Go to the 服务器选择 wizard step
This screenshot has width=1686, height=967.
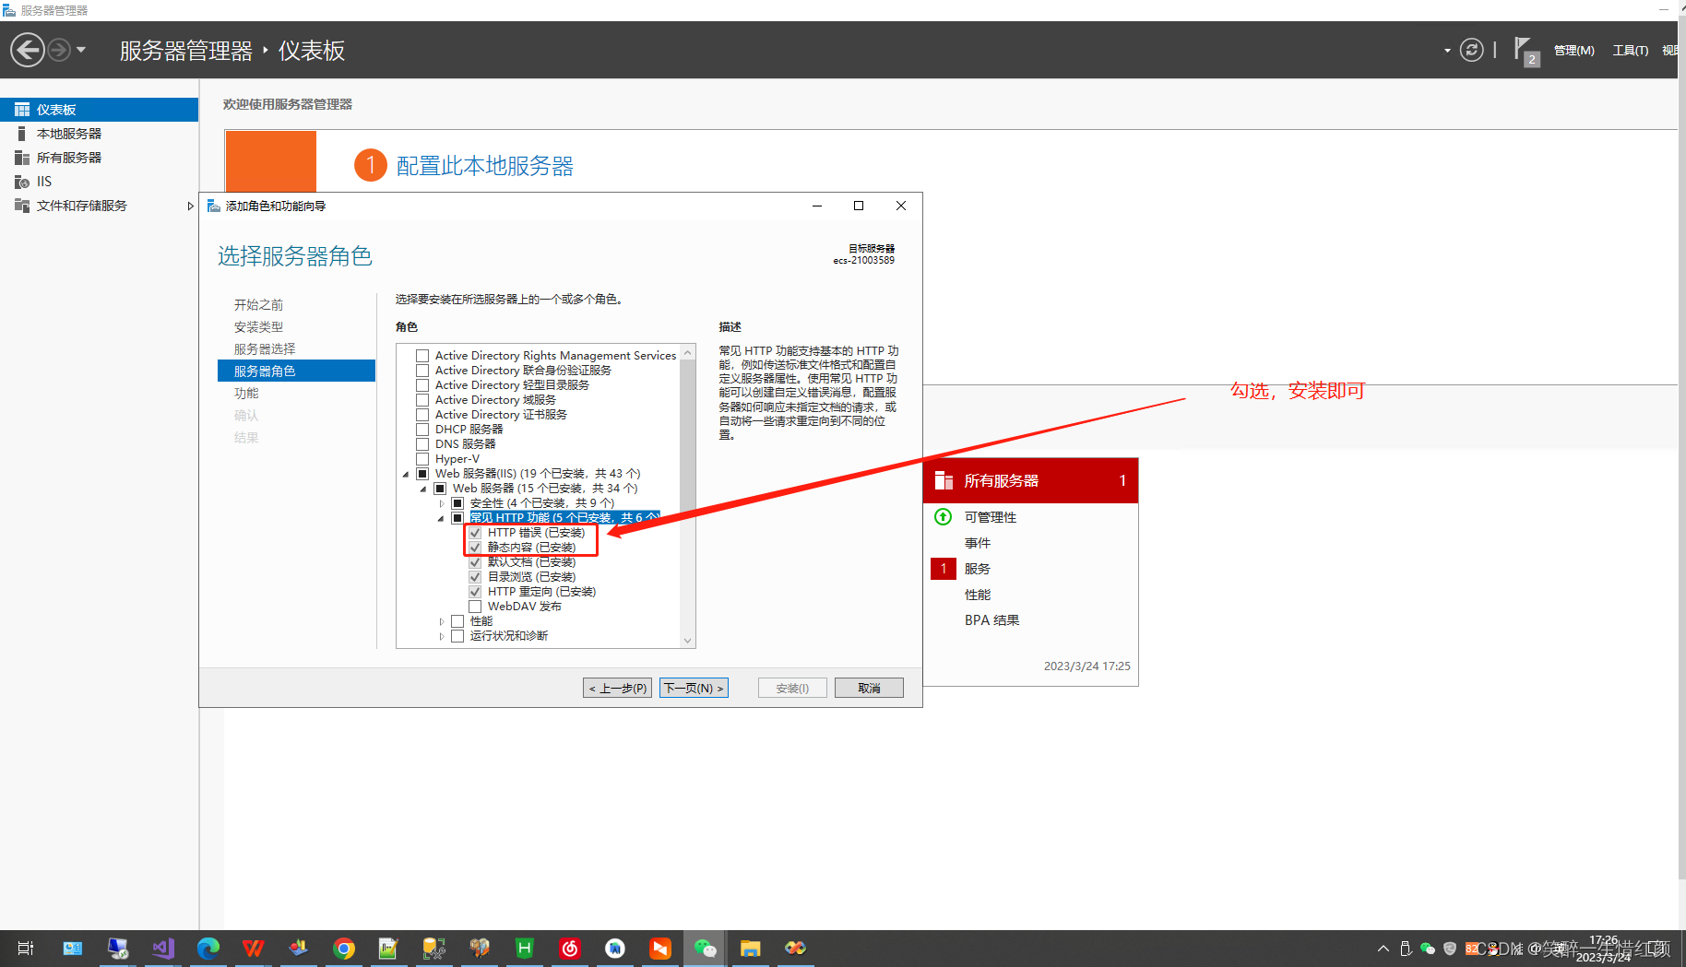pos(265,349)
